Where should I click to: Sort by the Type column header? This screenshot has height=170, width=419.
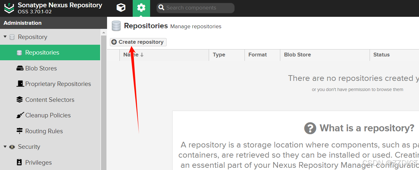[x=227, y=55]
